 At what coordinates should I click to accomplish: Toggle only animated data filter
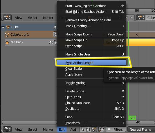coord(94,129)
